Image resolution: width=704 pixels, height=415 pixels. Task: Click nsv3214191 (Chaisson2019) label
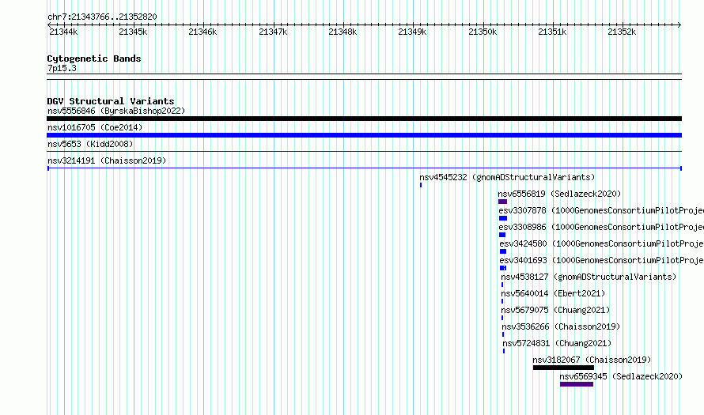click(x=107, y=160)
